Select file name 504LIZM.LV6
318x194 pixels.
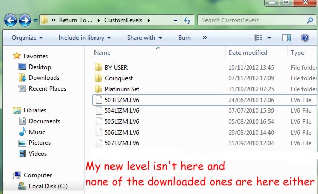coord(122,111)
